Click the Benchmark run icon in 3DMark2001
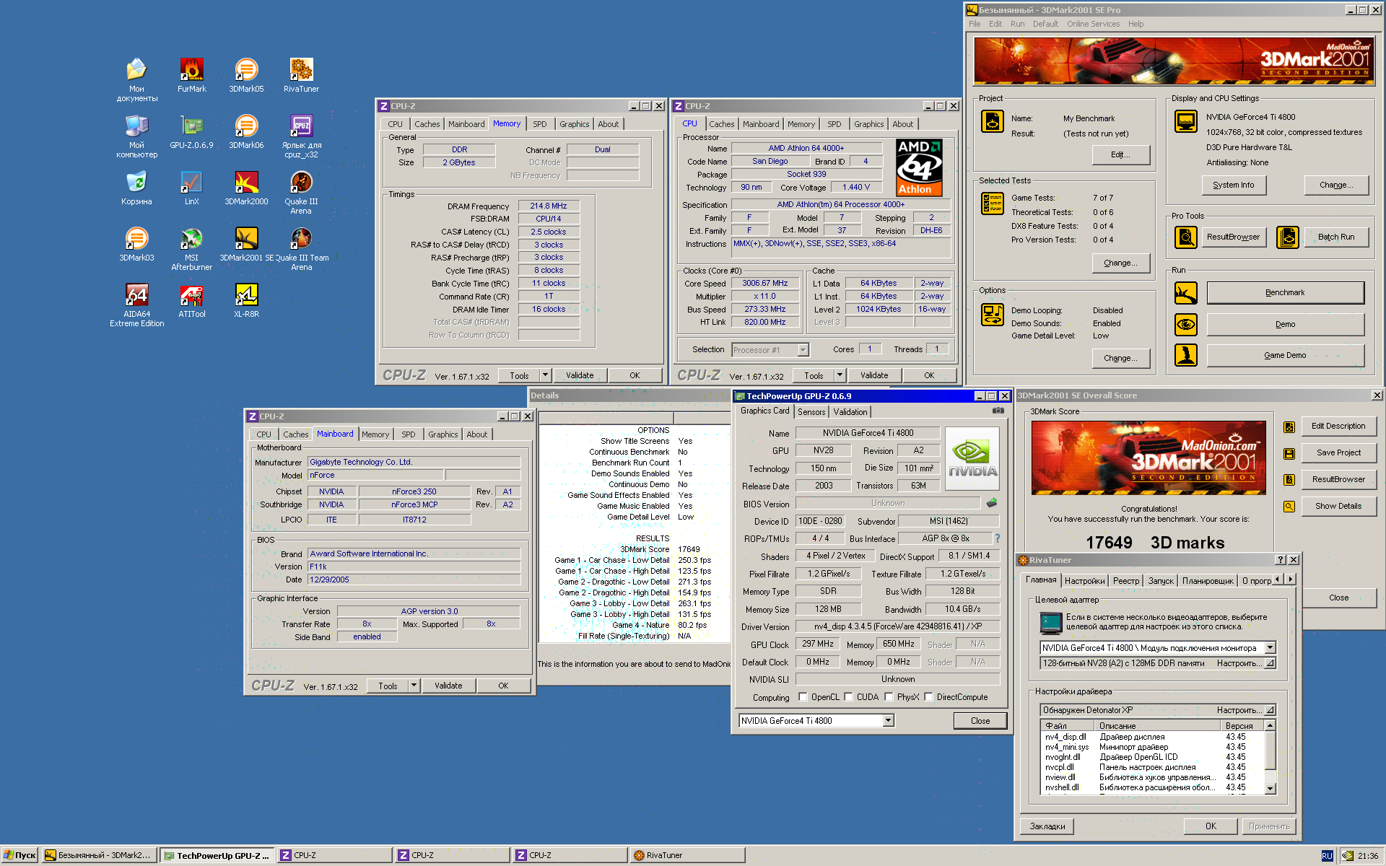The image size is (1386, 866). 1186,293
